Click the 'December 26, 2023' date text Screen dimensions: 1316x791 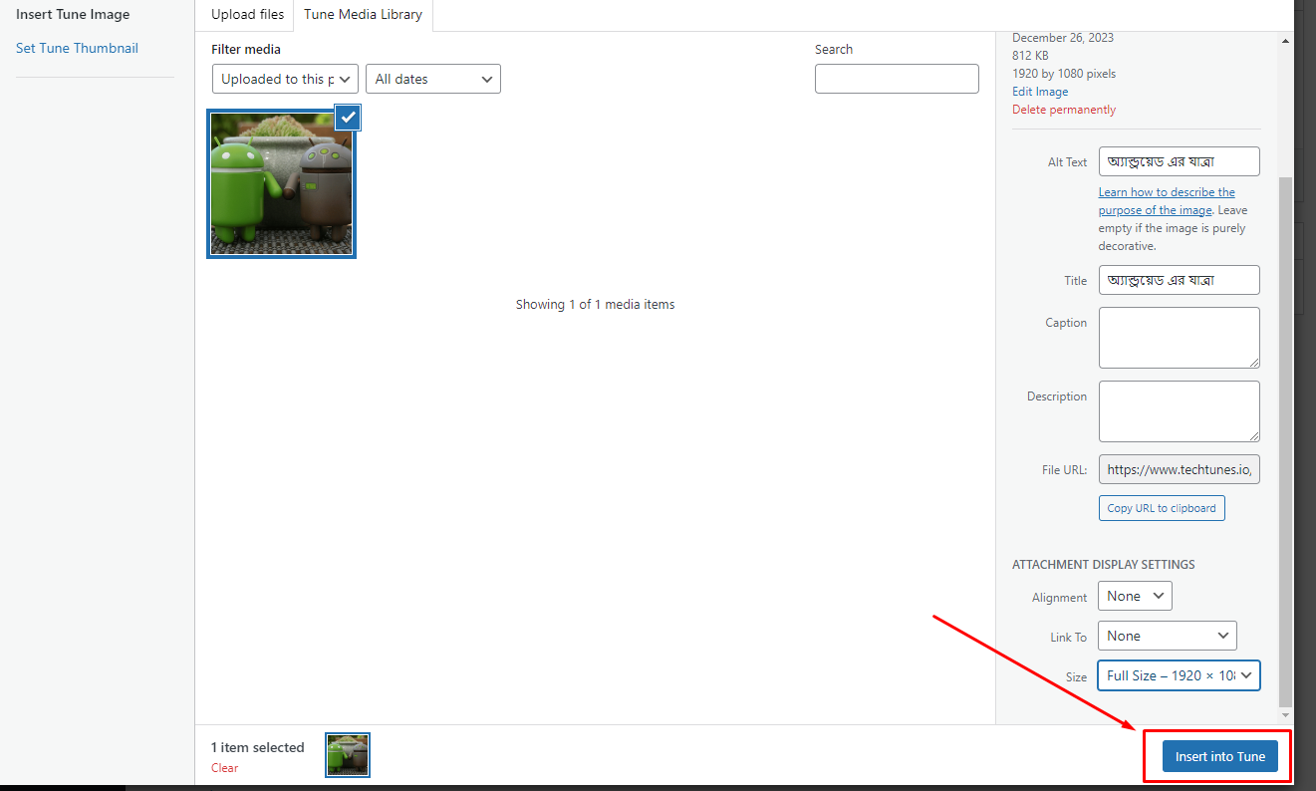click(x=1063, y=38)
